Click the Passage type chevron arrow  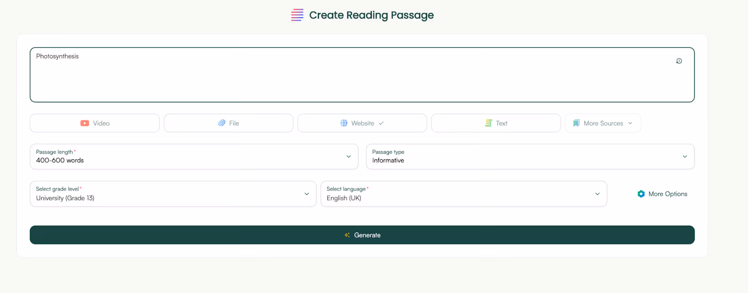point(685,157)
